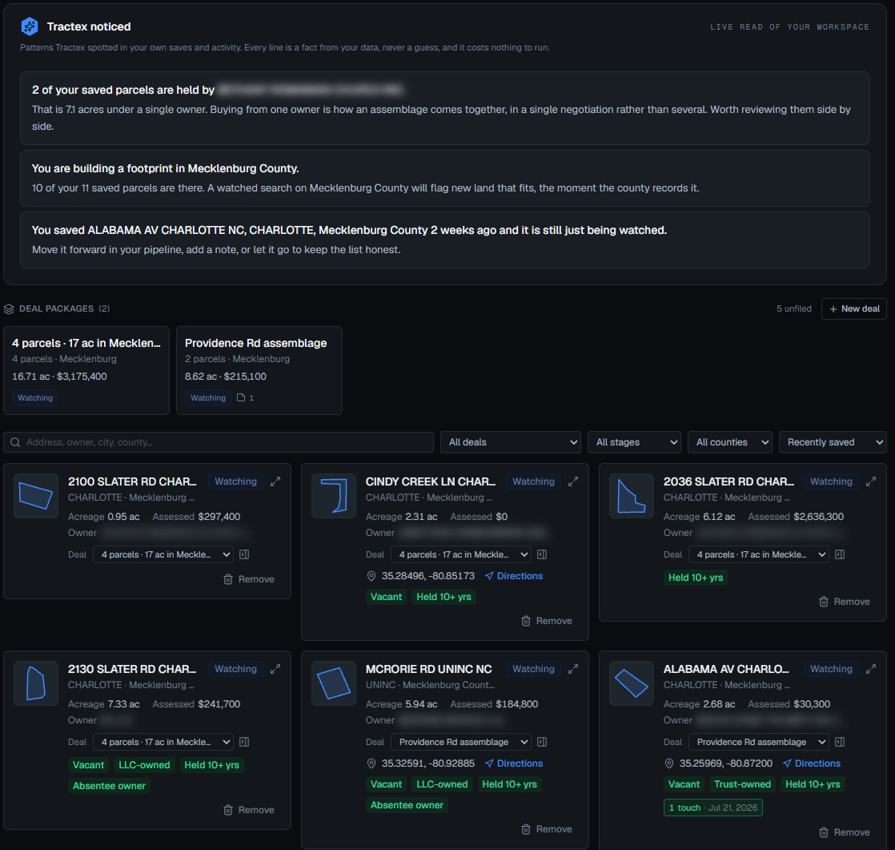Open Deal dropdown on 2036 SLATER RD card
The image size is (895, 850).
click(x=759, y=554)
